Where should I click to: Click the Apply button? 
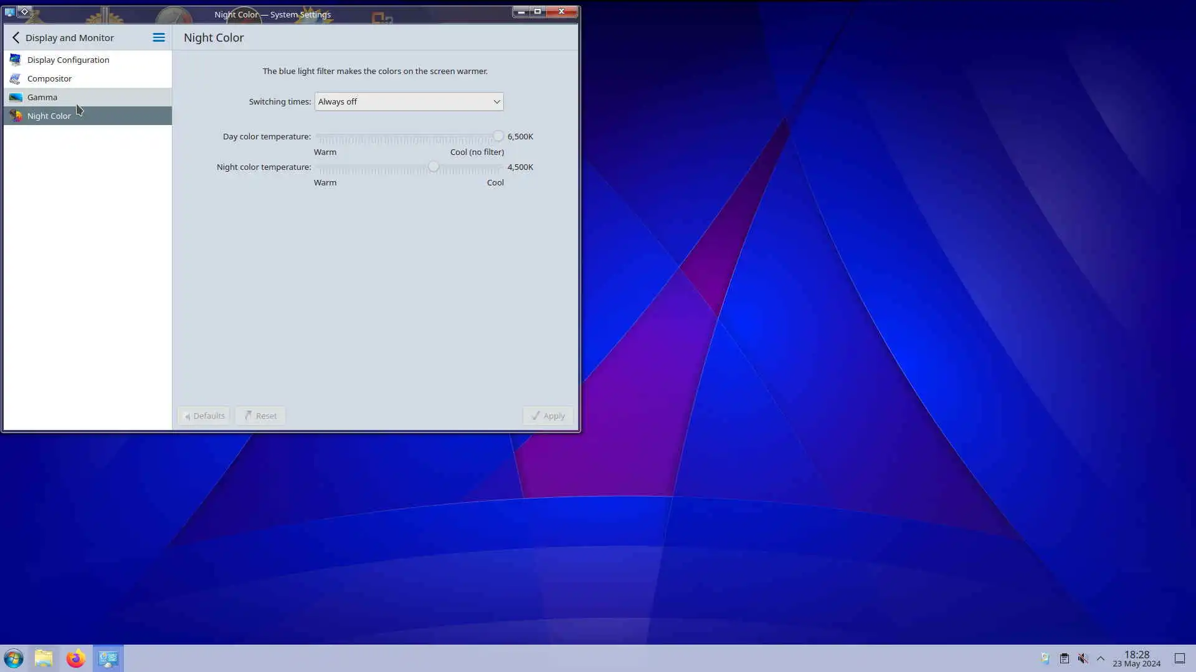(x=548, y=416)
